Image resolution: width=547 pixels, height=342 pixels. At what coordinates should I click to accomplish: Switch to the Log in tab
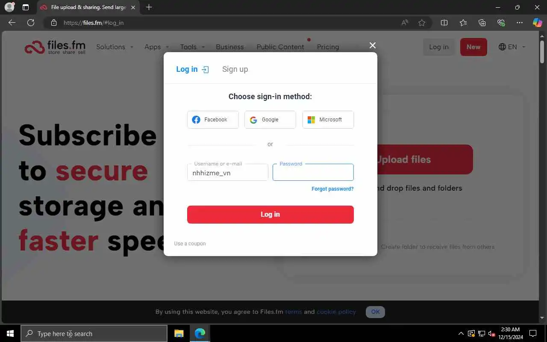coord(192,69)
